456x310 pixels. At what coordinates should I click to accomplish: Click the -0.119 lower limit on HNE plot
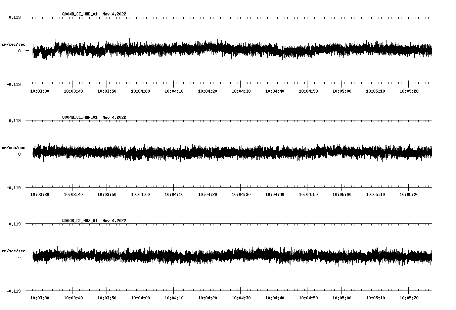pyautogui.click(x=13, y=84)
